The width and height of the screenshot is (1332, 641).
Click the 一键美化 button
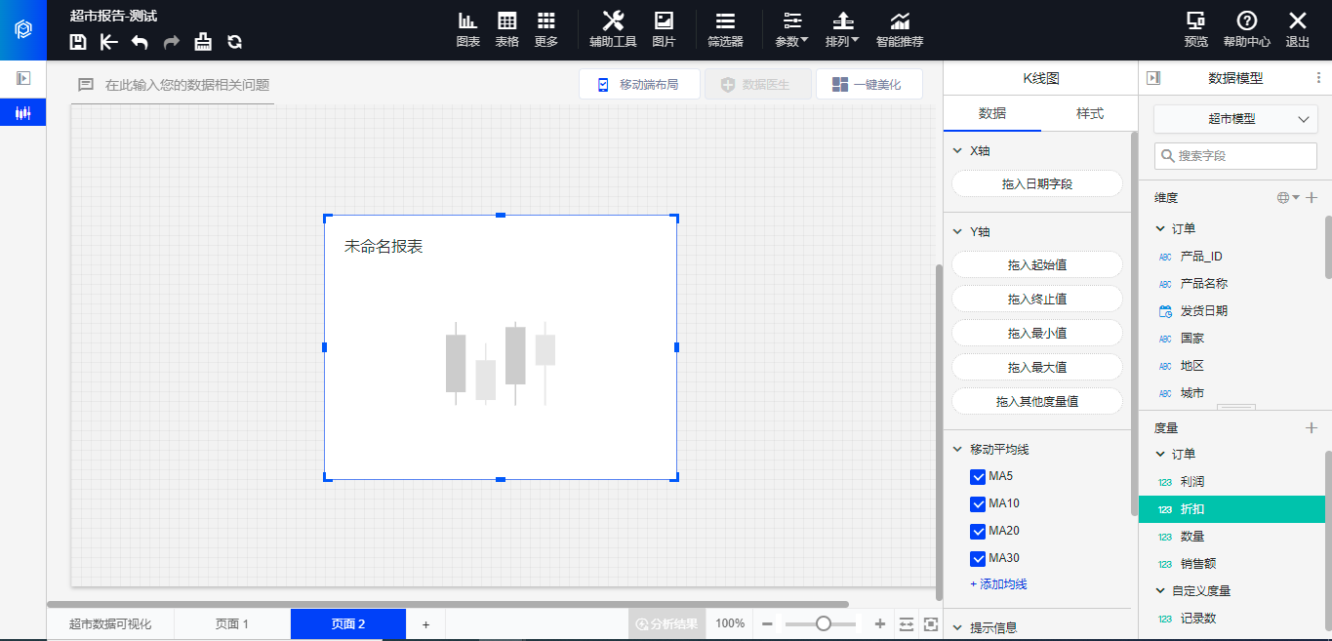(x=868, y=85)
